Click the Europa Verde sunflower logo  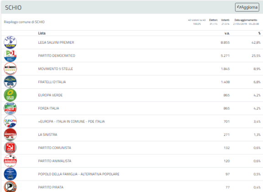click(x=10, y=95)
